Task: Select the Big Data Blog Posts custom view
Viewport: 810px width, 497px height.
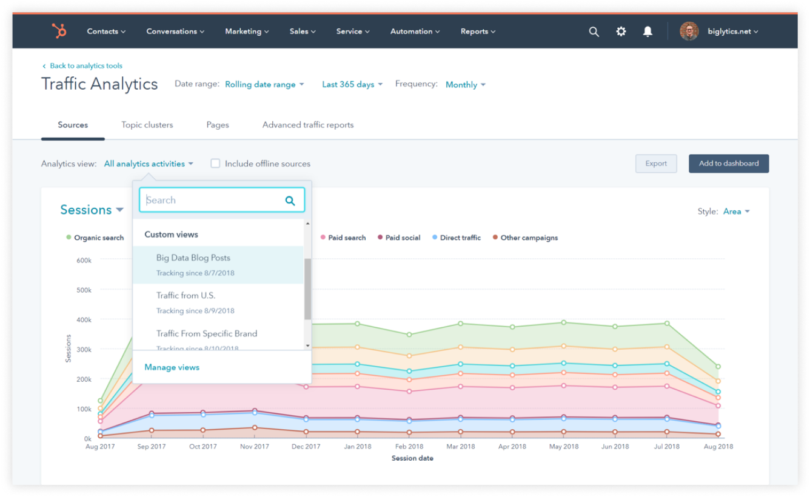Action: 193,258
